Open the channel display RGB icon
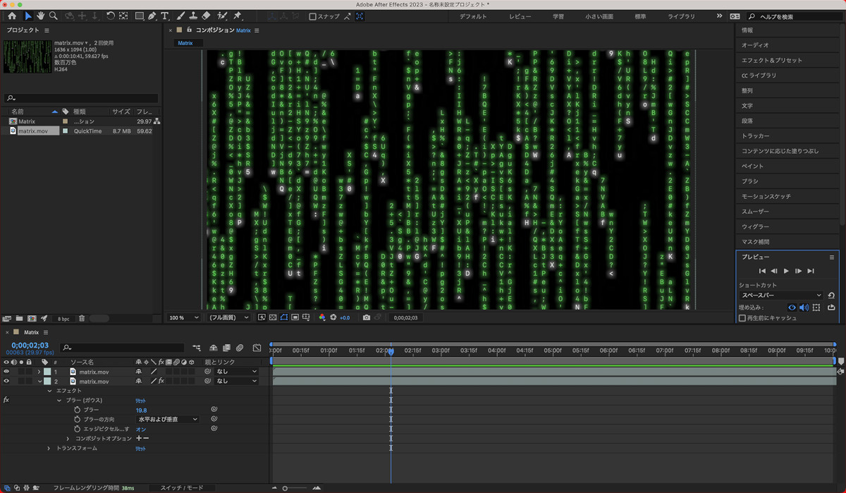The image size is (846, 493). pyautogui.click(x=323, y=317)
